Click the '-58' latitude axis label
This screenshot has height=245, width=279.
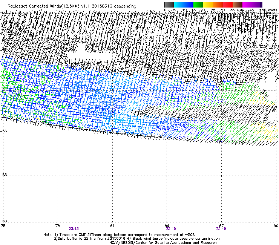(4, 175)
